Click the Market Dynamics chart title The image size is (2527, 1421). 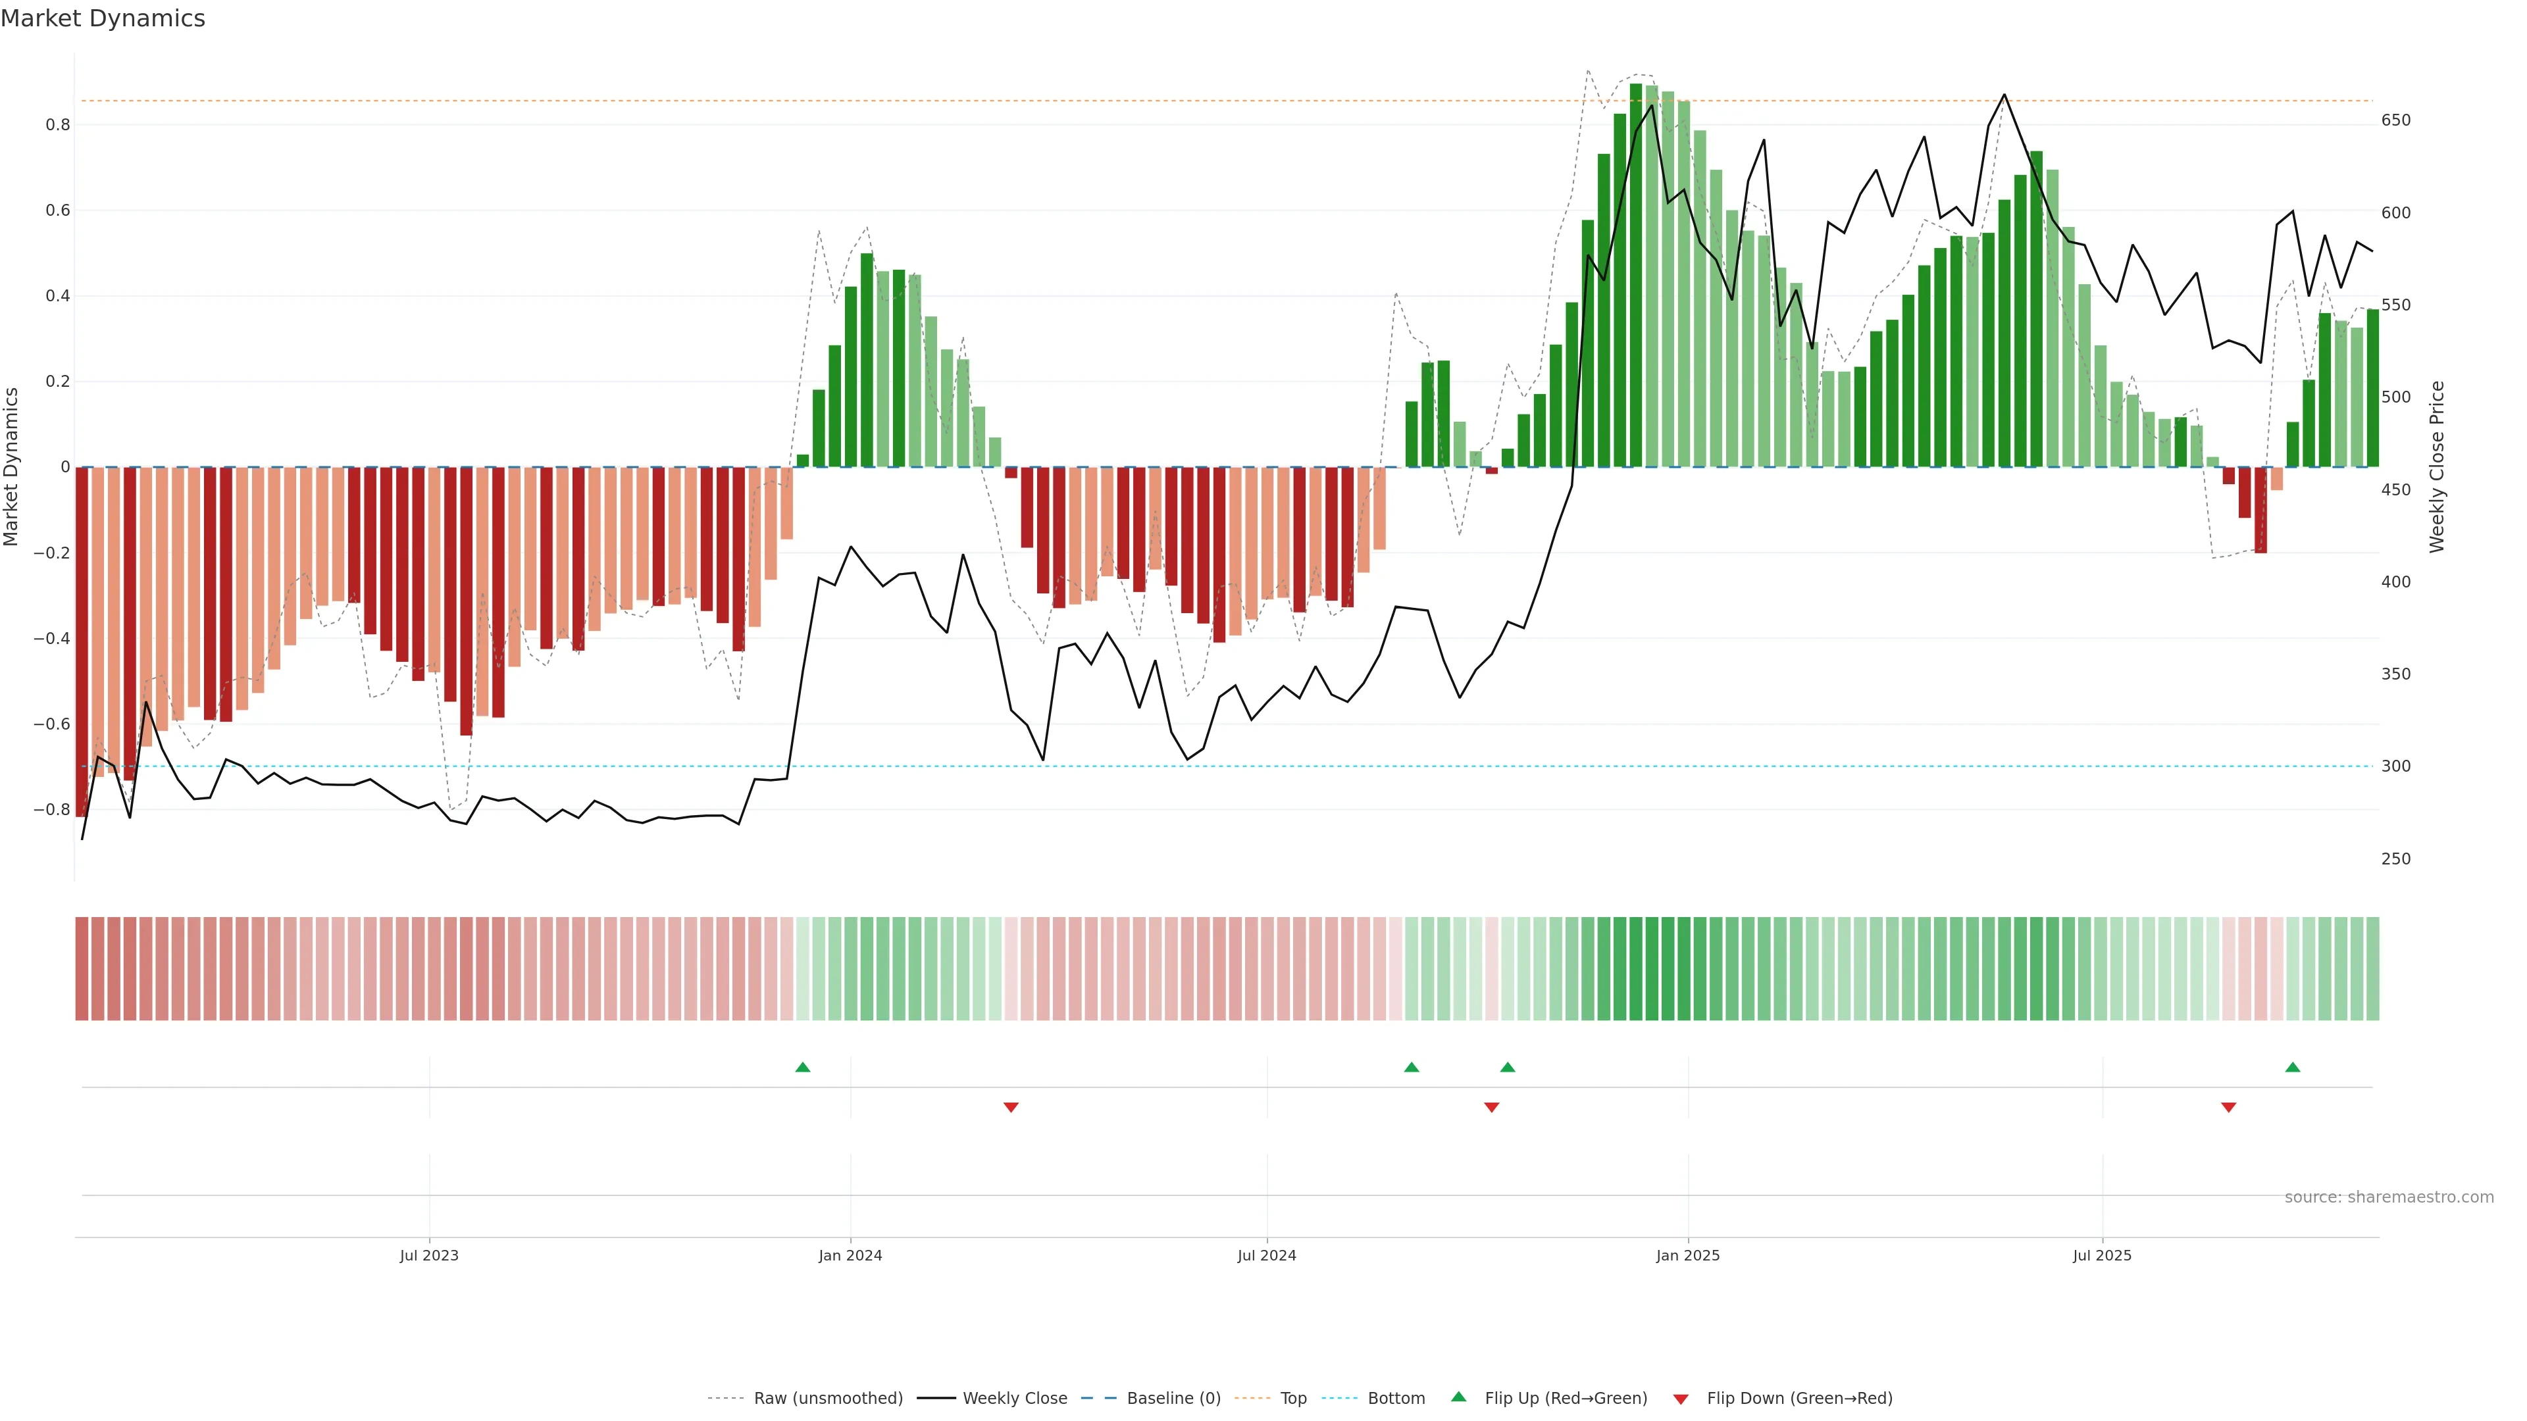tap(103, 18)
